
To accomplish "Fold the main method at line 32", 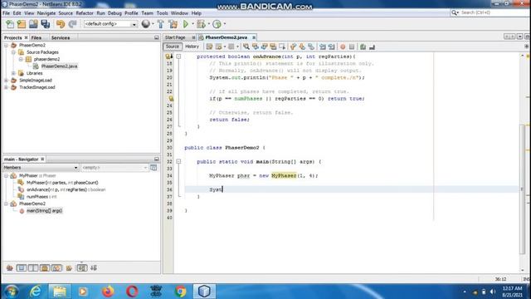I will pyautogui.click(x=178, y=162).
